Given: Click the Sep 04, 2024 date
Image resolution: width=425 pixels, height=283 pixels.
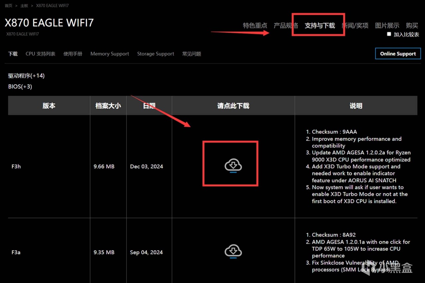Looking at the screenshot, I should tap(146, 252).
